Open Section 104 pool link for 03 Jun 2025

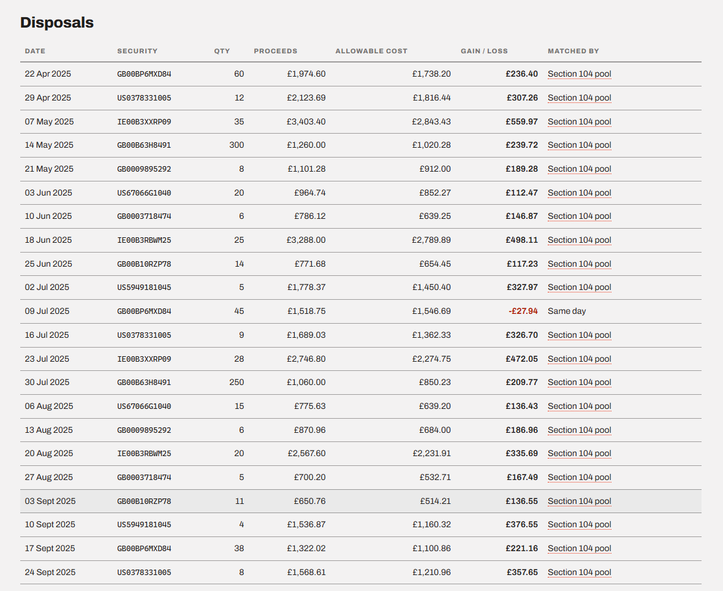pyautogui.click(x=579, y=193)
